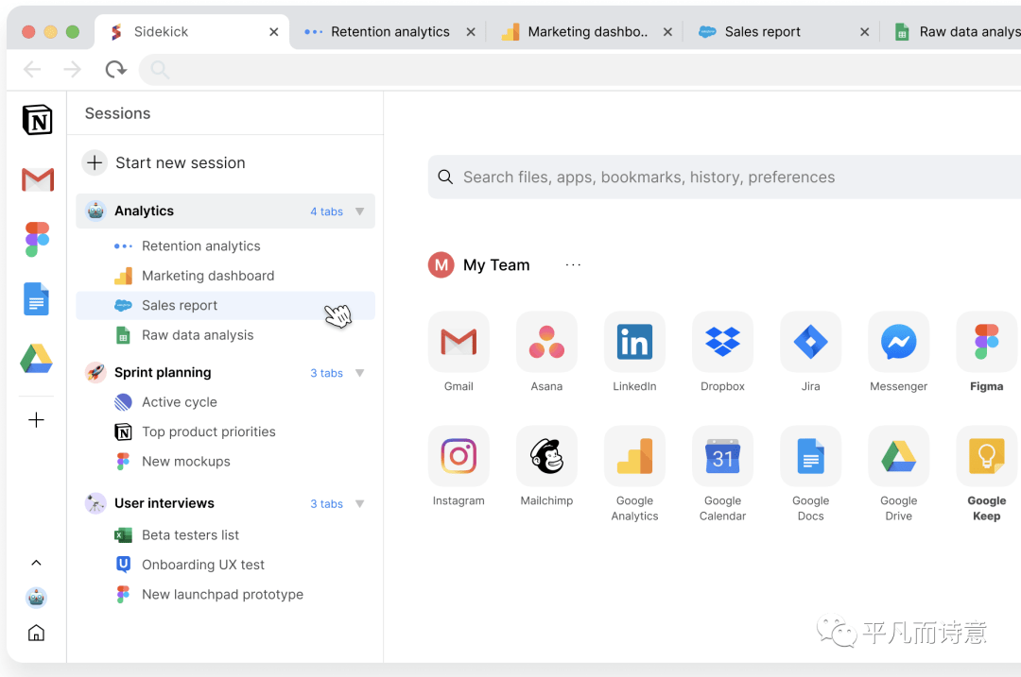This screenshot has height=677, width=1021.
Task: Launch the Mailchimp app tile
Action: [546, 457]
